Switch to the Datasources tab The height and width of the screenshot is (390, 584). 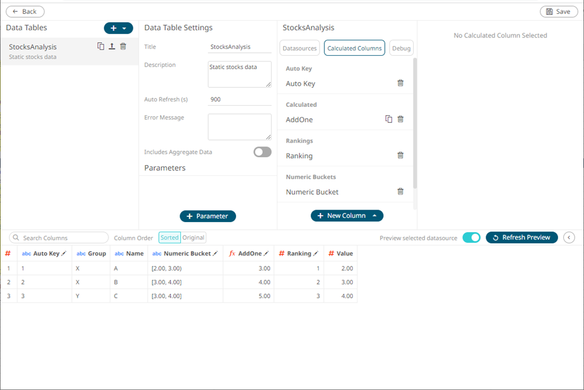point(299,48)
